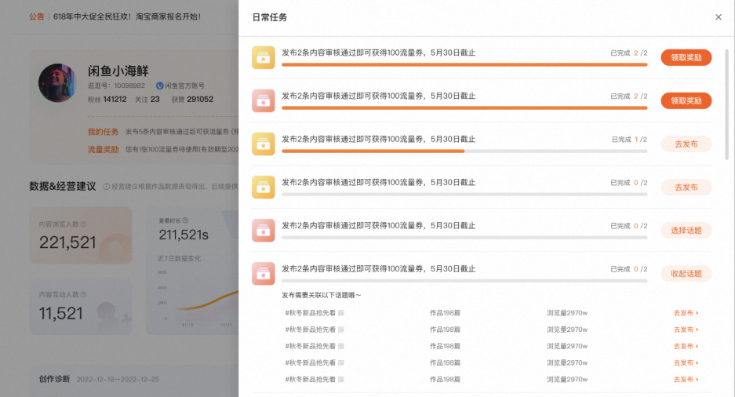This screenshot has height=397, width=735.
Task: Click small icon after first #秋冬新品抢先看 topic
Action: pyautogui.click(x=340, y=312)
